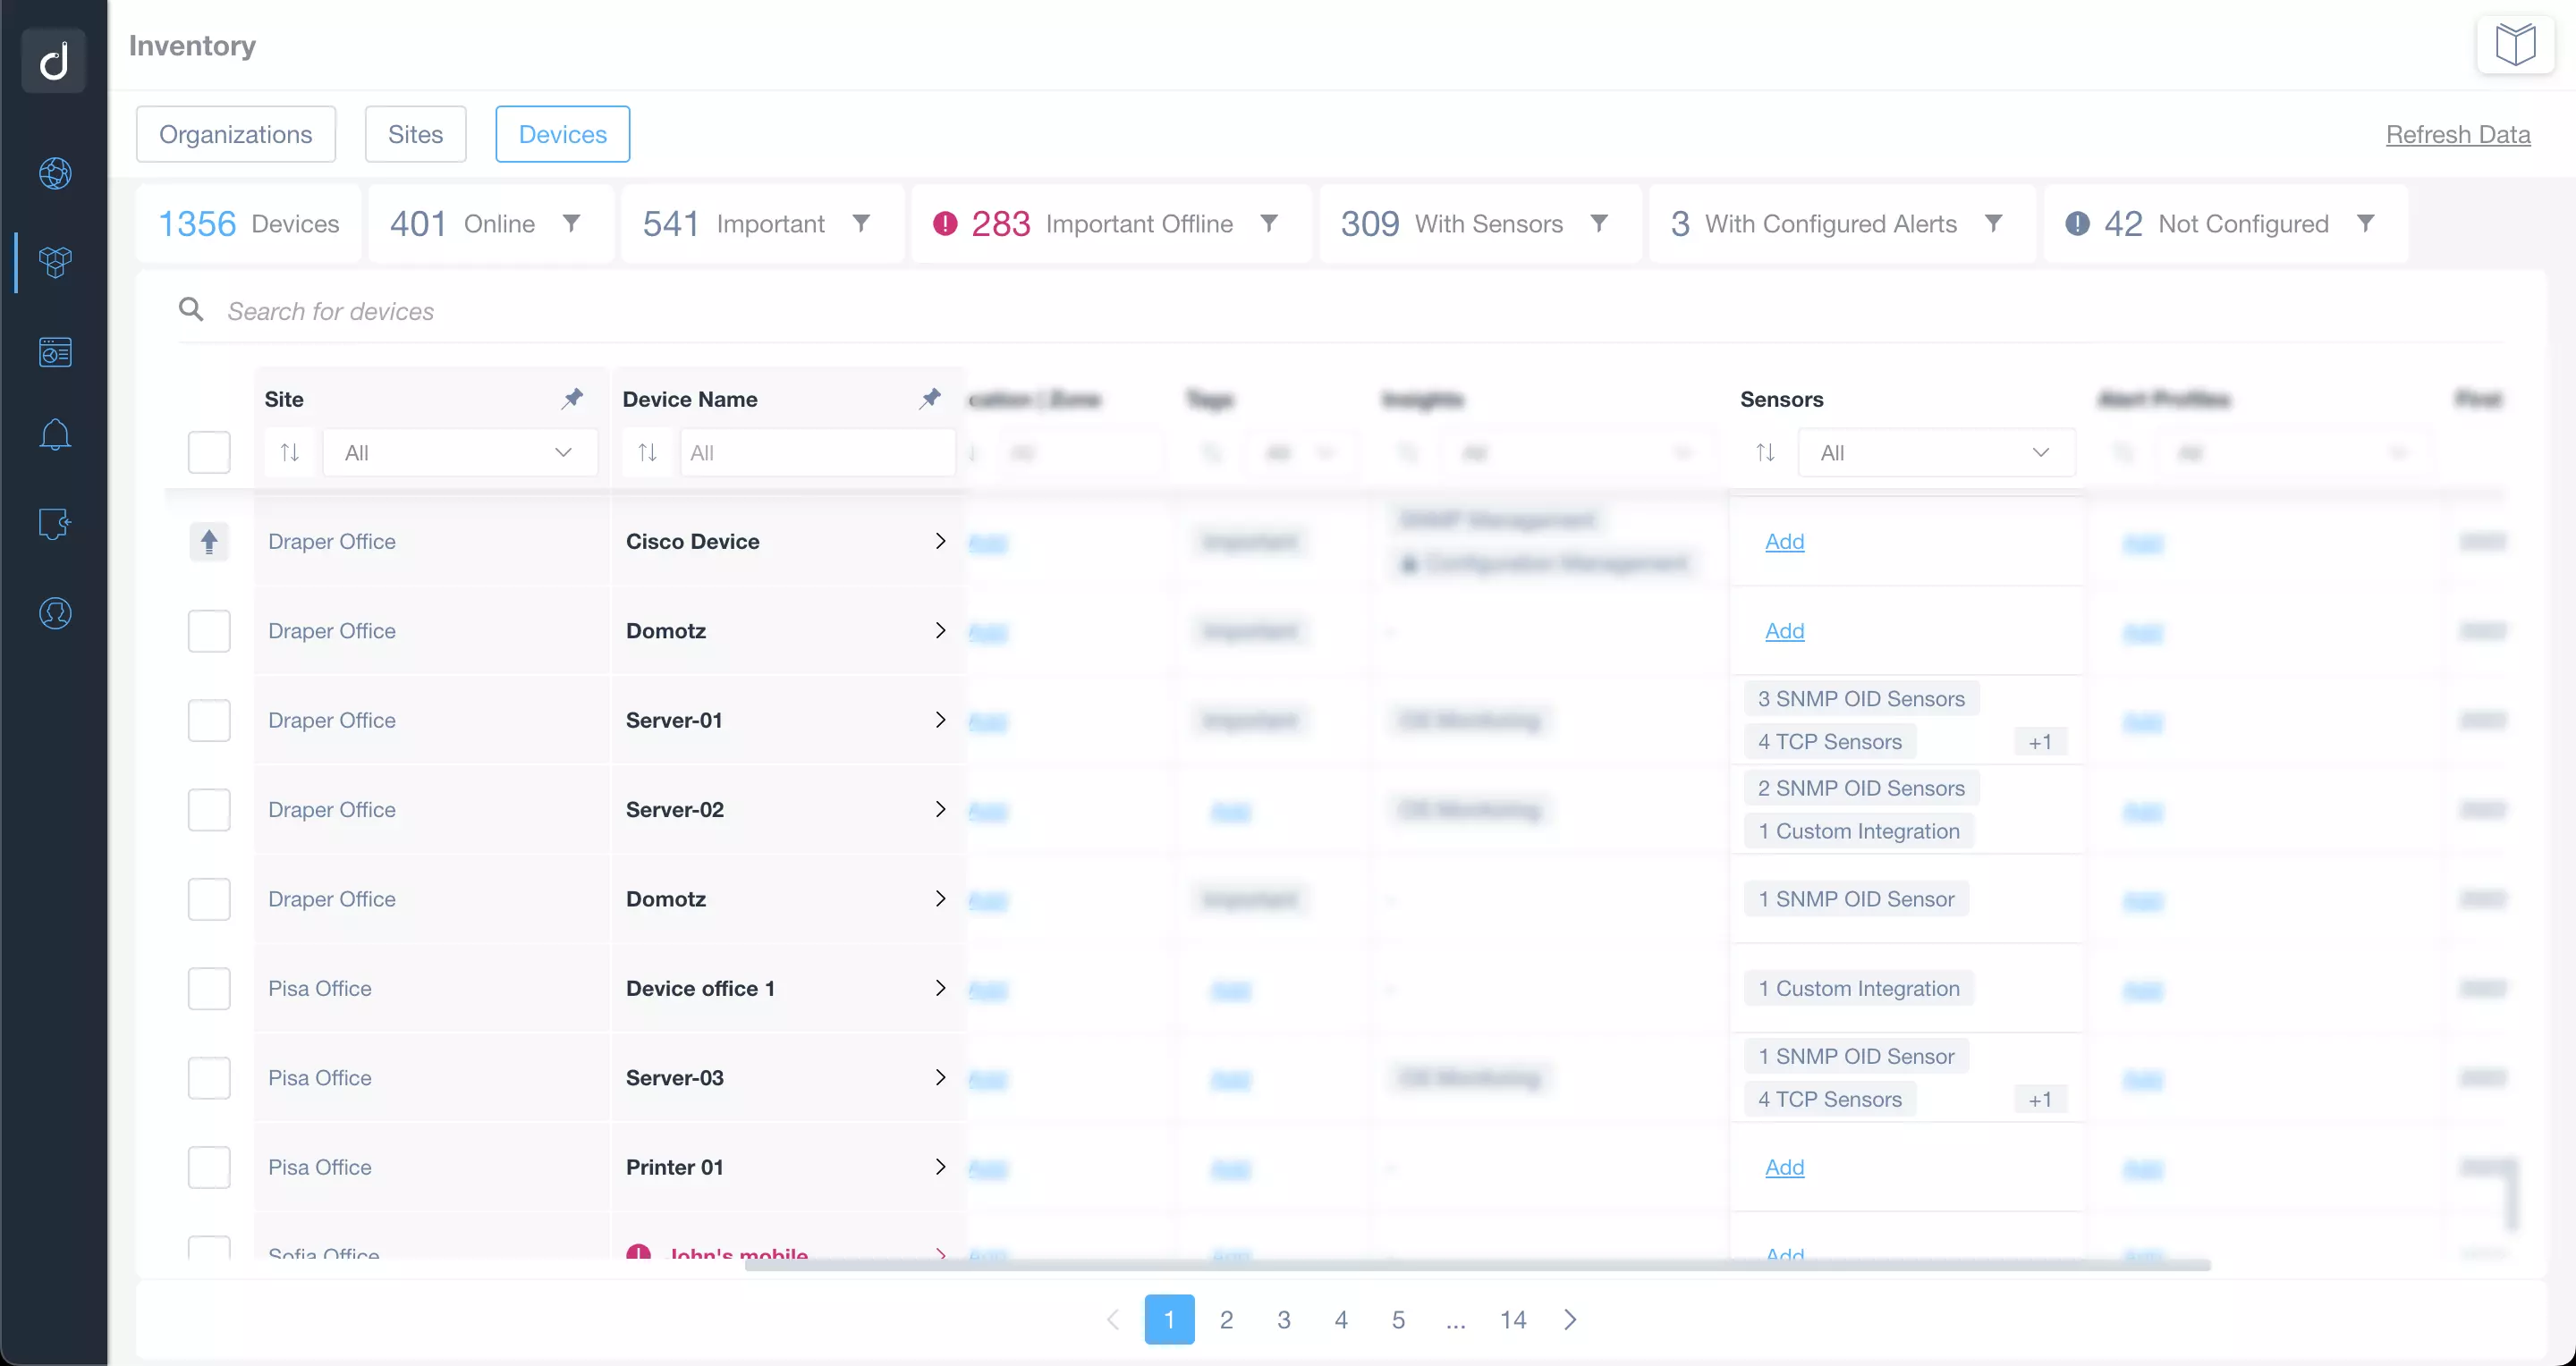2576x1366 pixels.
Task: Click the Refresh Data link
Action: (x=2458, y=134)
